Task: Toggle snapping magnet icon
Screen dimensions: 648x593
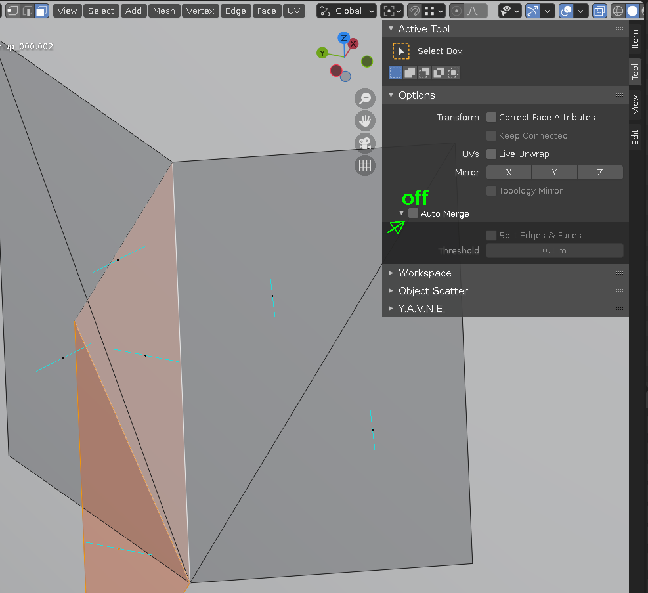Action: [414, 11]
